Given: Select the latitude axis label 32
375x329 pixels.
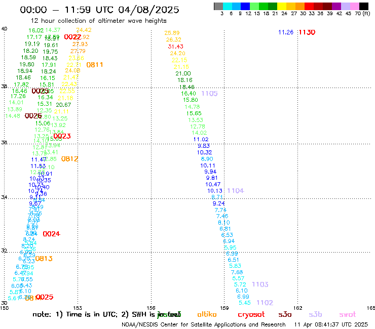Looking at the screenshot, I should (4, 251).
